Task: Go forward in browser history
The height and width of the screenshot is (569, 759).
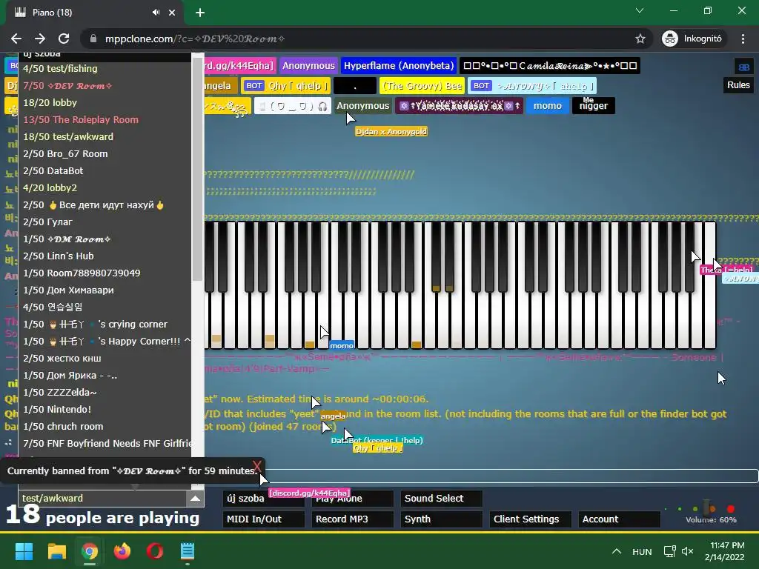Action: pos(40,39)
